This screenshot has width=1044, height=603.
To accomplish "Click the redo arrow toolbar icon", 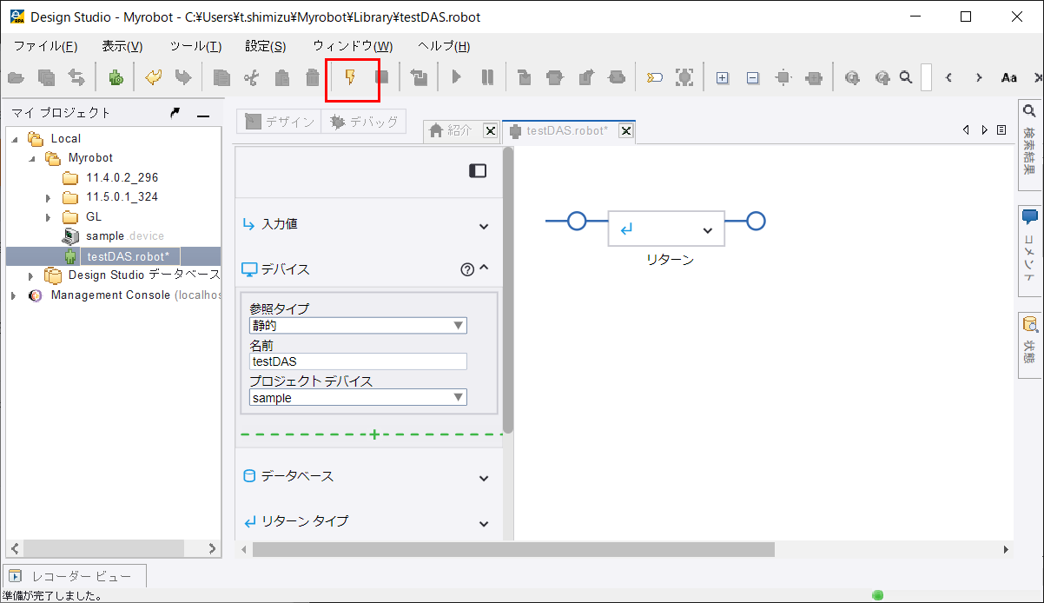I will coord(182,77).
